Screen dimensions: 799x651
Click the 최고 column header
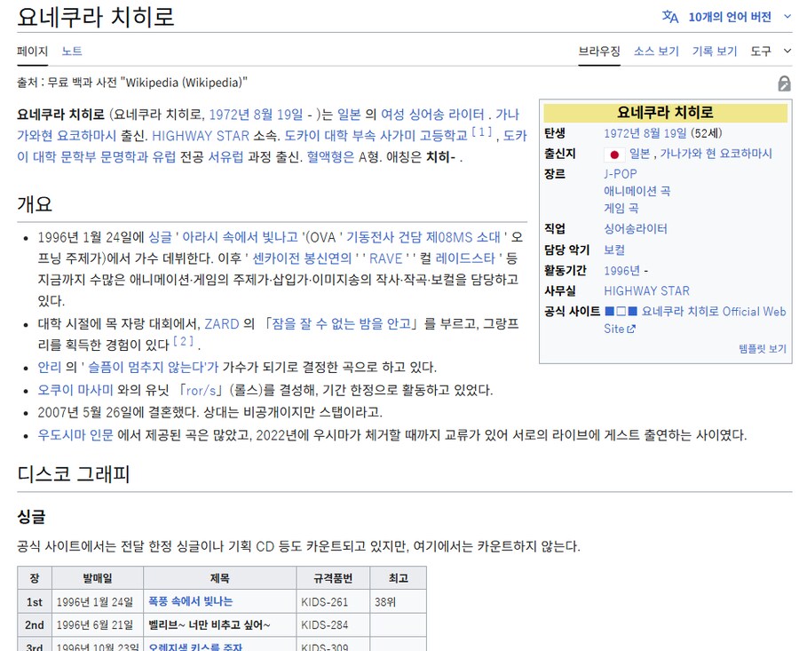point(399,578)
